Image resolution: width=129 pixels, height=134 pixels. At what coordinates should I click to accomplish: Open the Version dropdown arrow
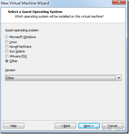119,78
